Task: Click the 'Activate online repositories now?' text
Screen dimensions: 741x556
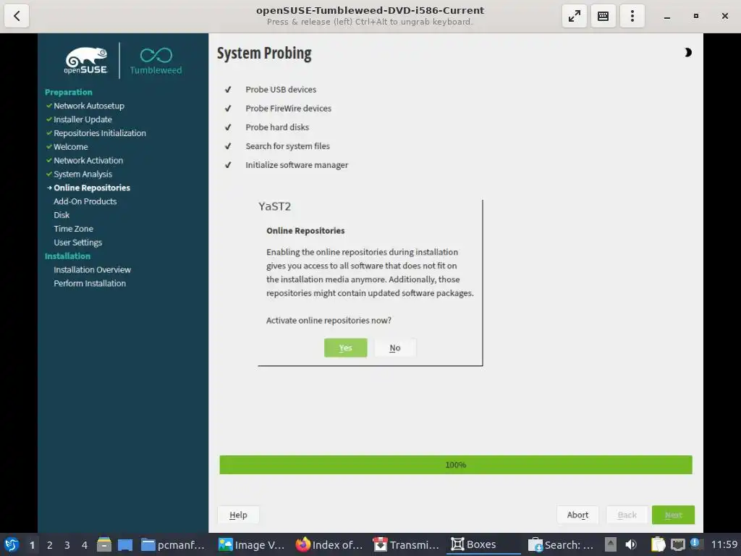Action: click(329, 321)
